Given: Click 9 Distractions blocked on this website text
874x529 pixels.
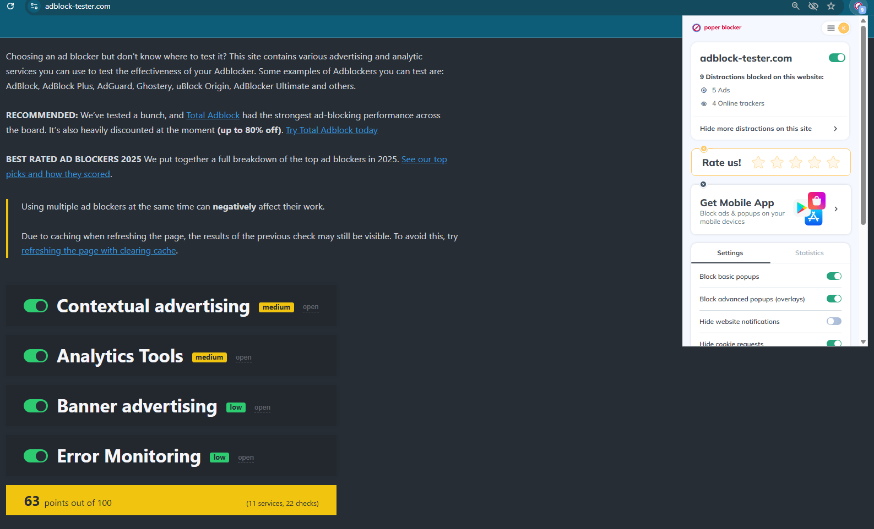Looking at the screenshot, I should 762,77.
